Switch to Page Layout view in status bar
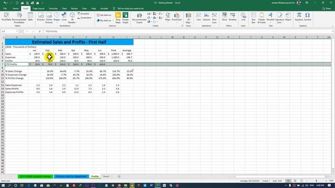 pyautogui.click(x=295, y=181)
